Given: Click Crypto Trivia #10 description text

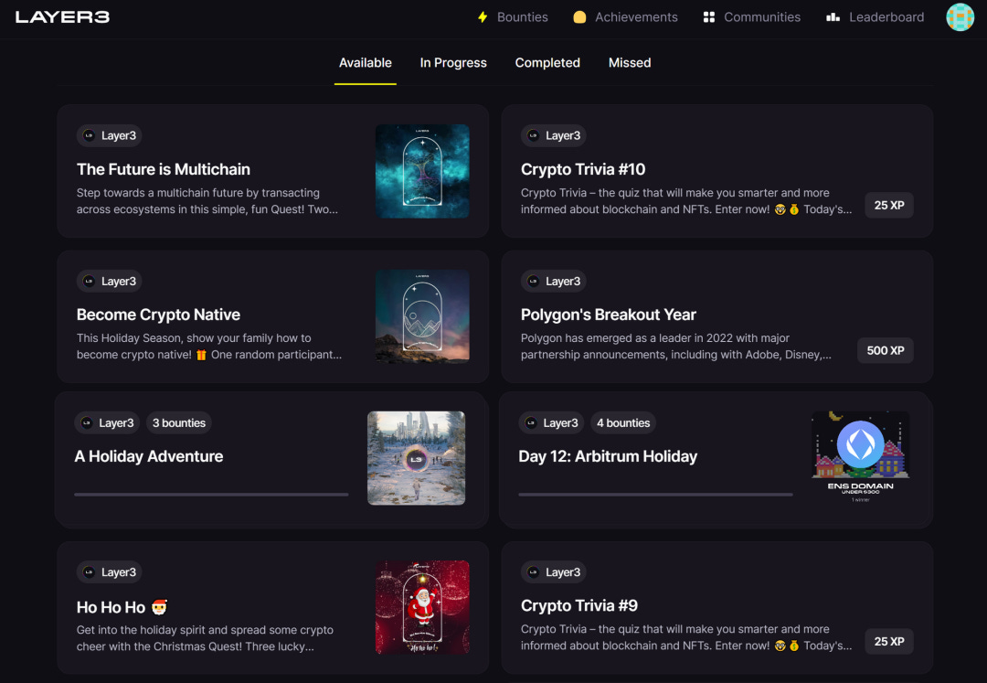Looking at the screenshot, I should tap(686, 201).
